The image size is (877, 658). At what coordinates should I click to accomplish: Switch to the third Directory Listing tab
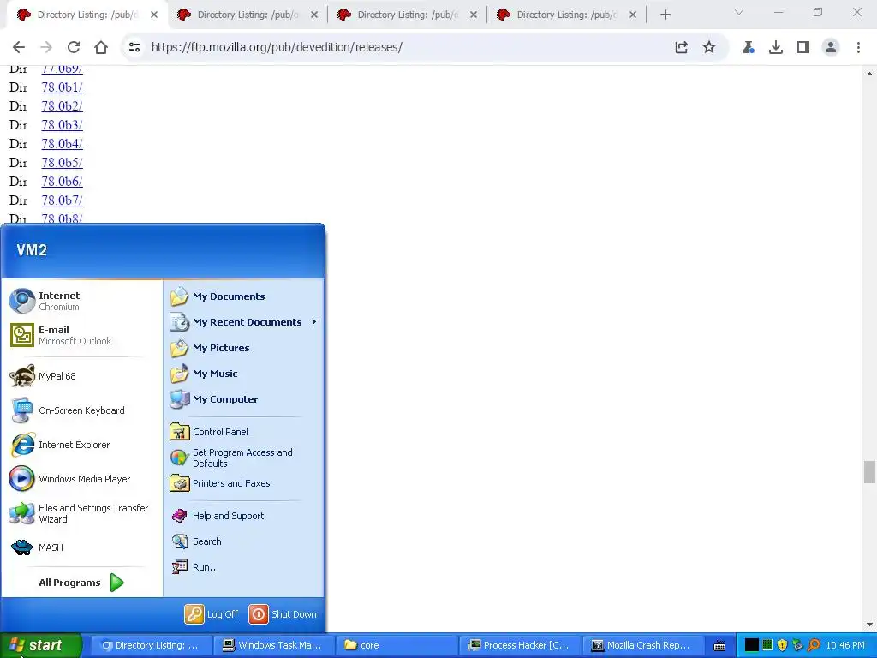(x=407, y=15)
